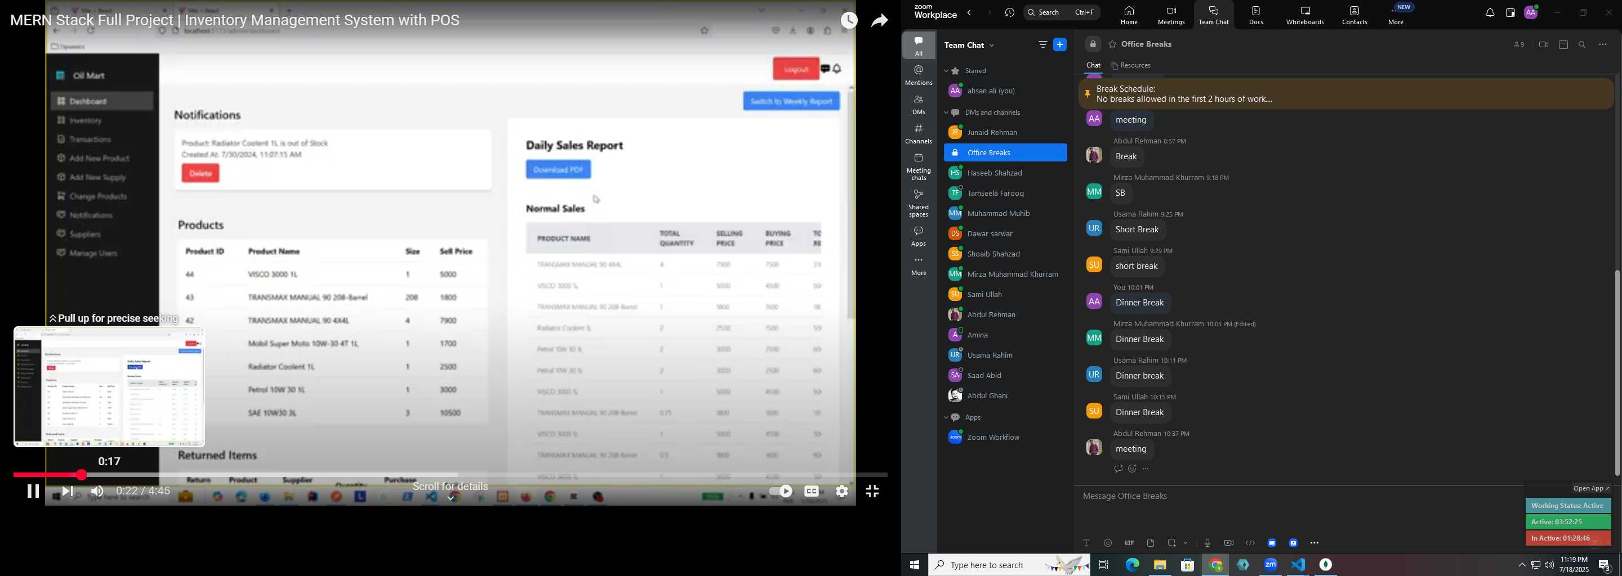Open the AA profile avatar menu

pos(1531,12)
